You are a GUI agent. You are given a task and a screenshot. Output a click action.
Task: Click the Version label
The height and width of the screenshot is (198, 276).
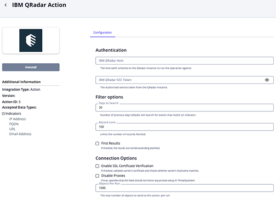9,96
